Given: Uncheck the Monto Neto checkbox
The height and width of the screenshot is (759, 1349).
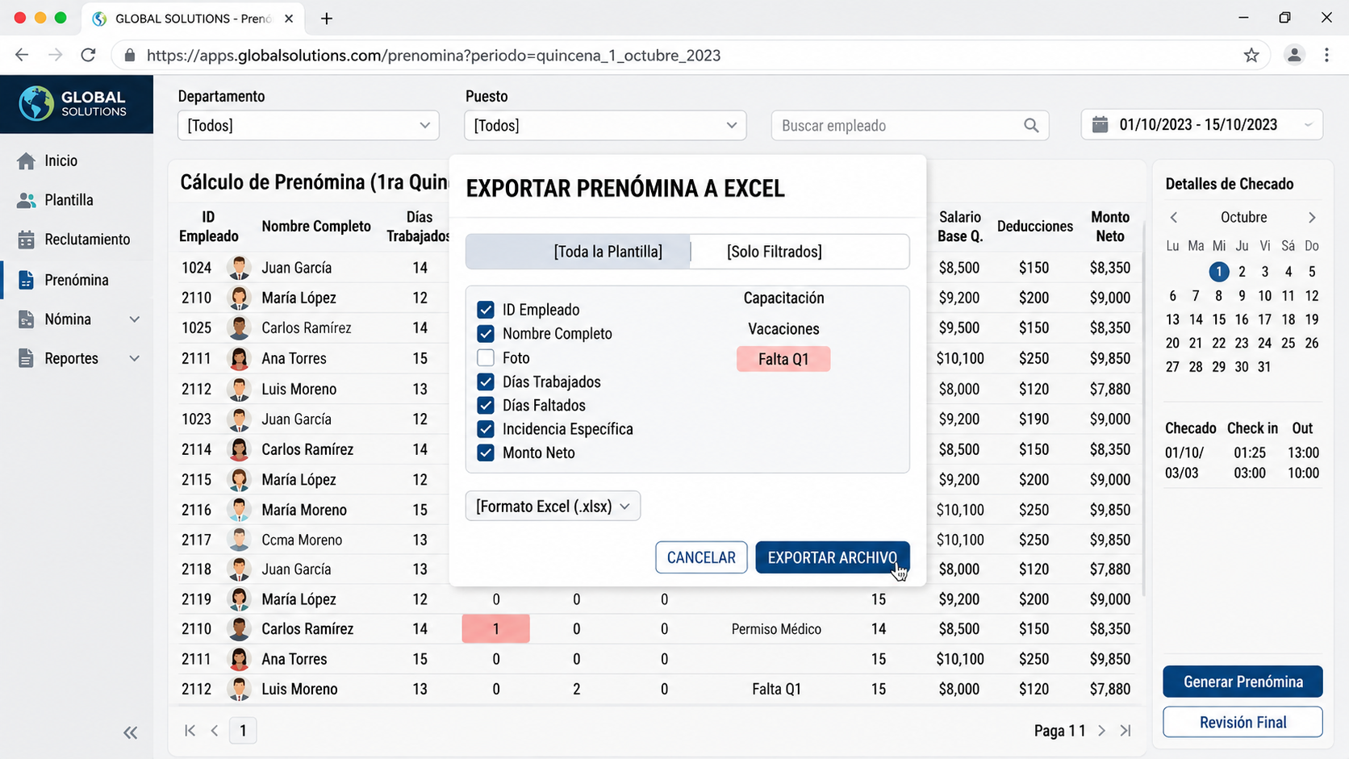Looking at the screenshot, I should 486,452.
